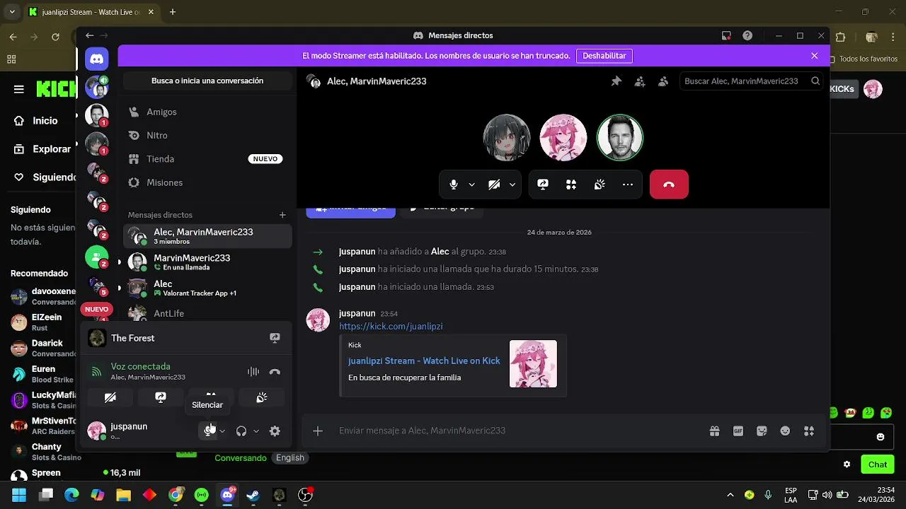Screen dimensions: 906x509
Task: Open Kick embed thumbnail image
Action: [533, 364]
